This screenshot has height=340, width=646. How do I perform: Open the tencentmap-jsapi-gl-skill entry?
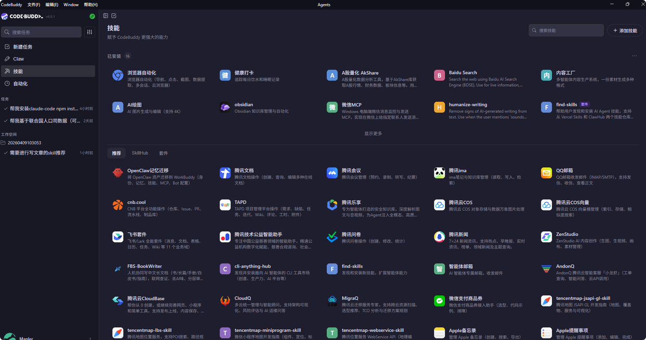[x=588, y=304]
